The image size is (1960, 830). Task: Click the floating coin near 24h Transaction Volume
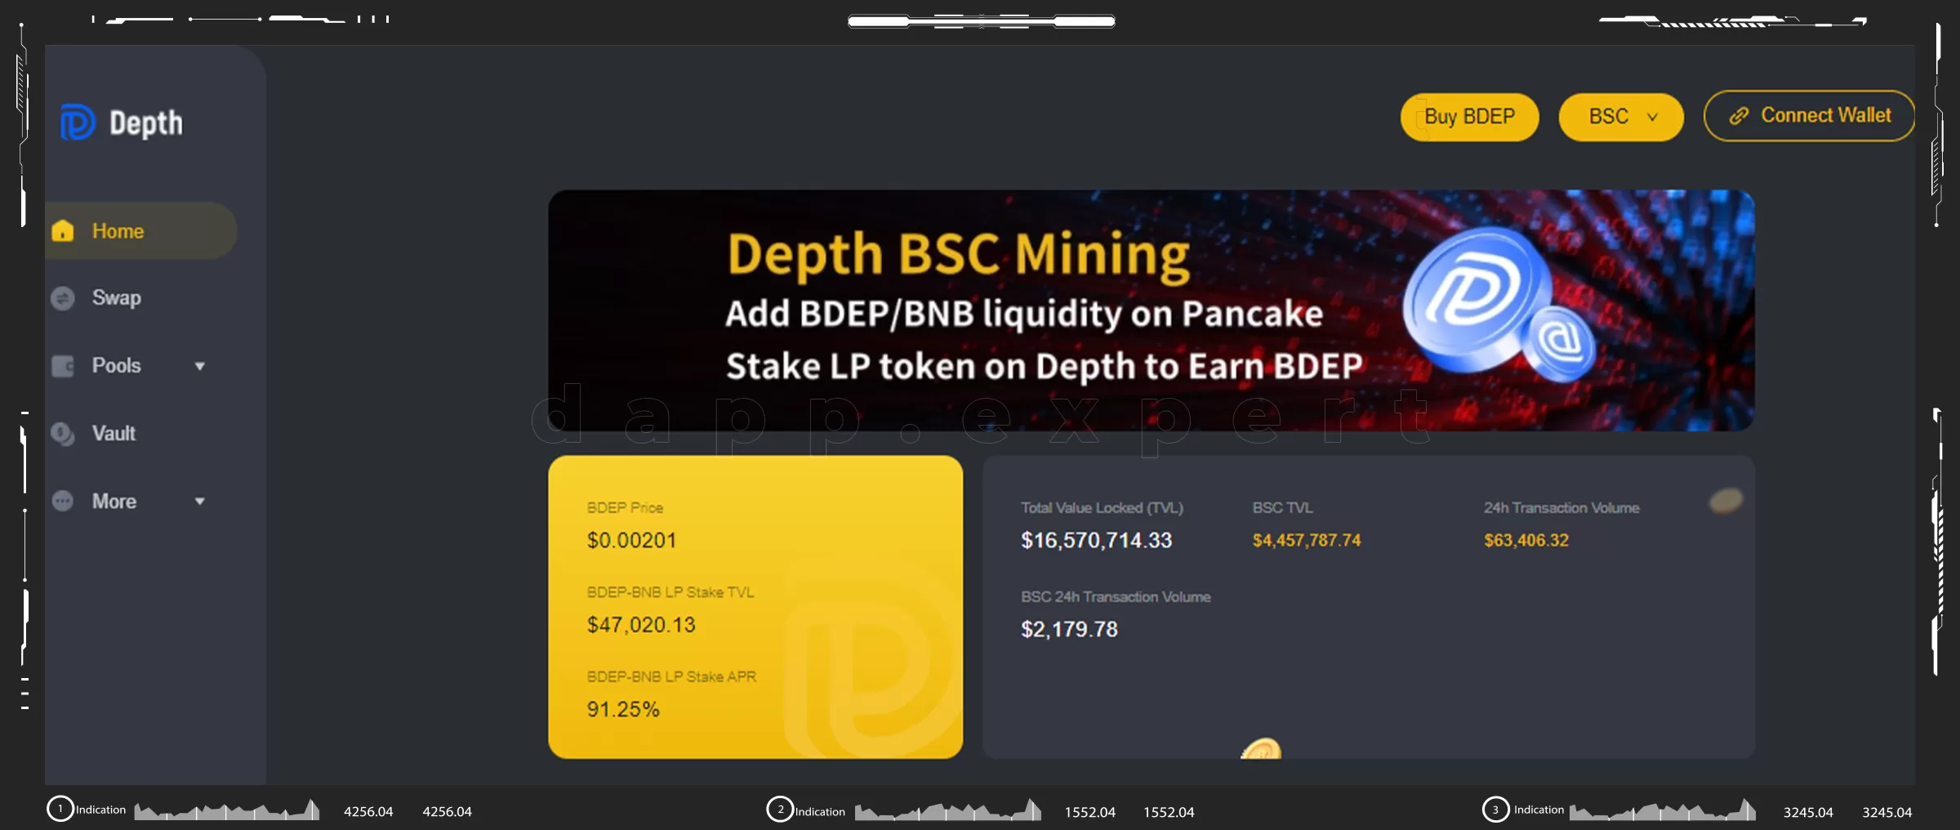pyautogui.click(x=1726, y=500)
